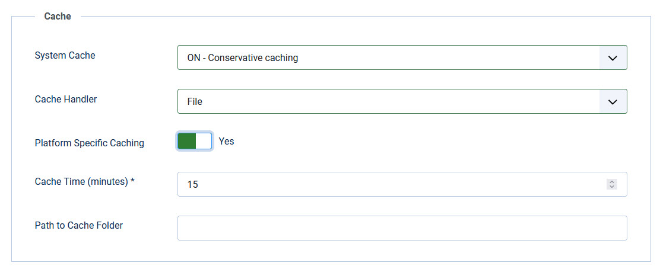Increase Cache Time with the up arrow
Image resolution: width=660 pixels, height=266 pixels.
[612, 182]
